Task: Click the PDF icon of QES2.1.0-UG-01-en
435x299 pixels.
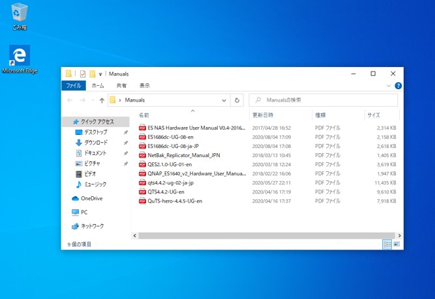Action: pos(143,165)
